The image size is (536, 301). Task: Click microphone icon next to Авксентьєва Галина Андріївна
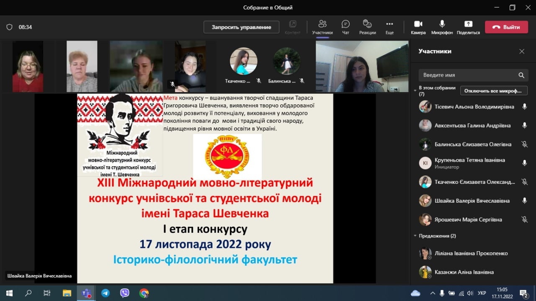pos(524,126)
